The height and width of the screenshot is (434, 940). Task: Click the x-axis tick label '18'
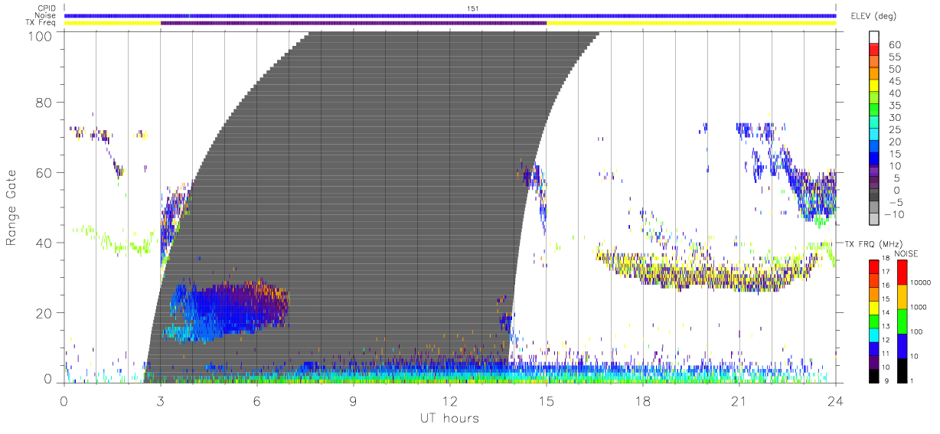(x=643, y=400)
